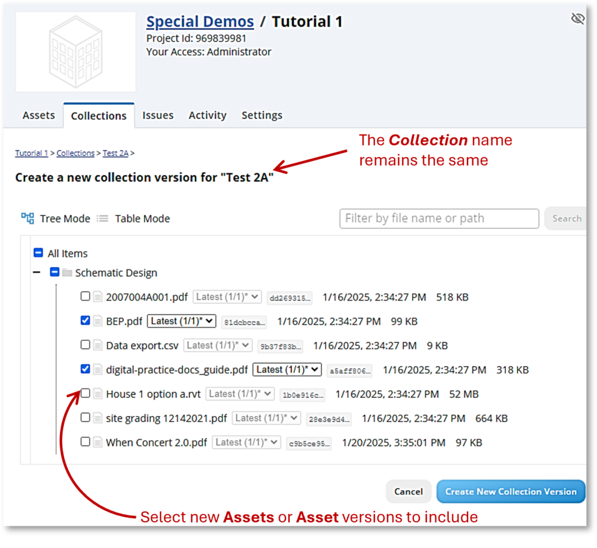This screenshot has width=597, height=548.
Task: Switch to Table Mode view
Action: (142, 218)
